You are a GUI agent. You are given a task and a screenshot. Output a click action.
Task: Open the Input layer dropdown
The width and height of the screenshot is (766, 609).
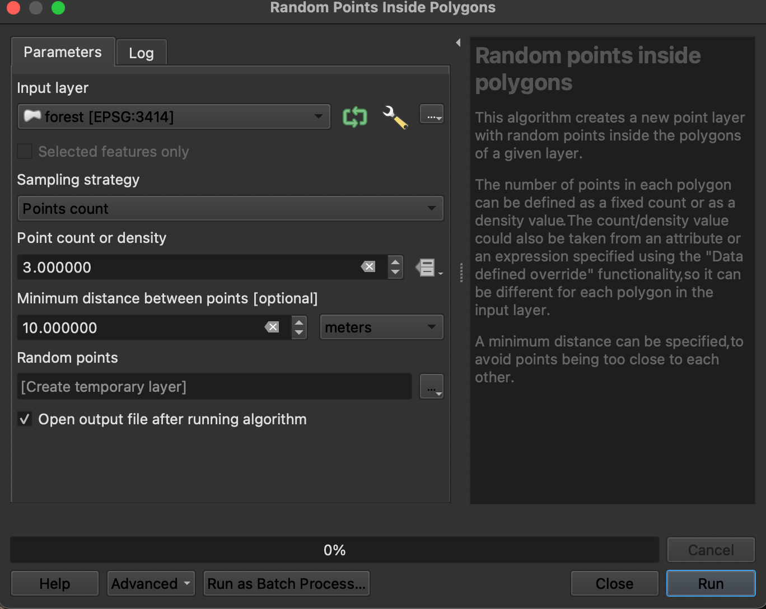tap(174, 116)
